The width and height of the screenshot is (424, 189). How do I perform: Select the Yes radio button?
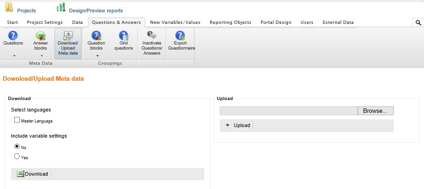click(x=17, y=157)
